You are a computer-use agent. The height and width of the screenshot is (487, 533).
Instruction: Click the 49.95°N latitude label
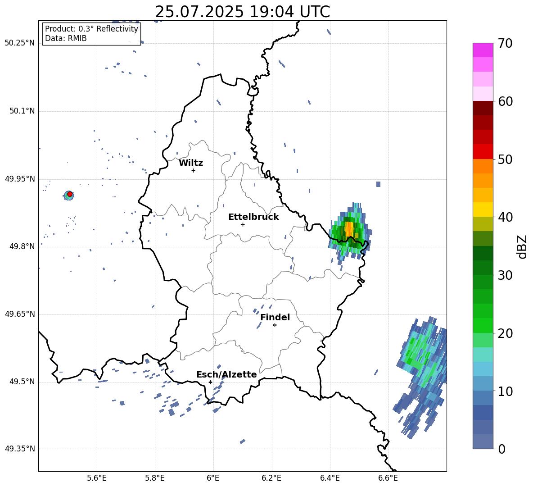pos(20,179)
